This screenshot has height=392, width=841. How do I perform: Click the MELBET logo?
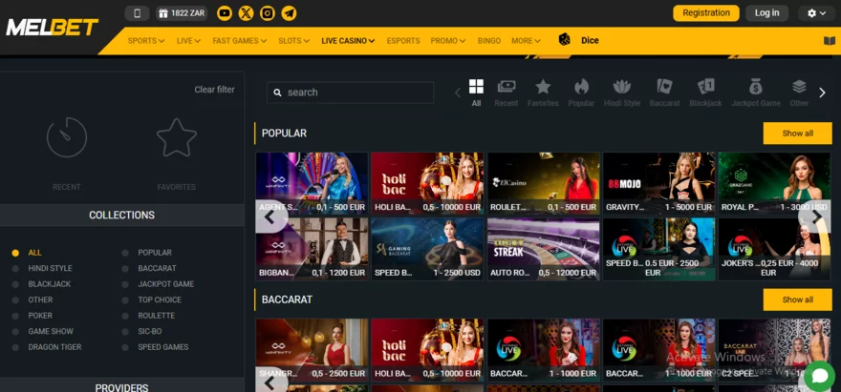click(52, 28)
